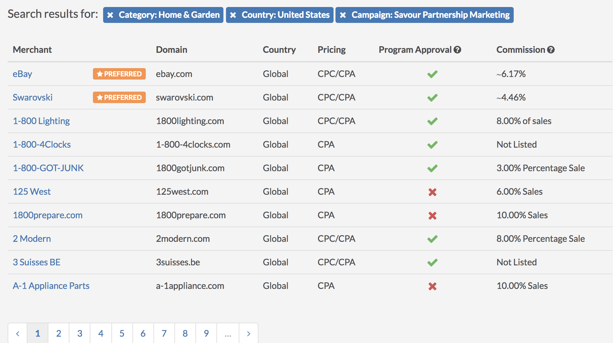
Task: Remove the United States country filter
Action: point(233,15)
